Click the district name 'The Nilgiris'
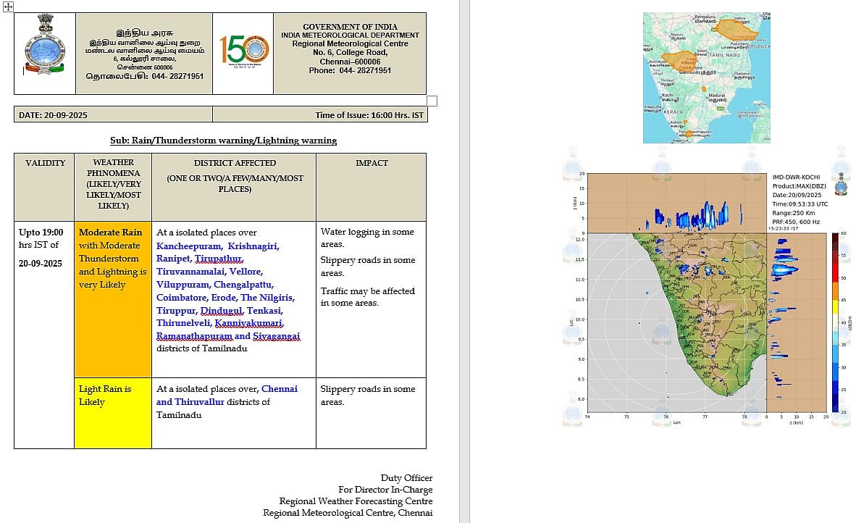 [267, 298]
